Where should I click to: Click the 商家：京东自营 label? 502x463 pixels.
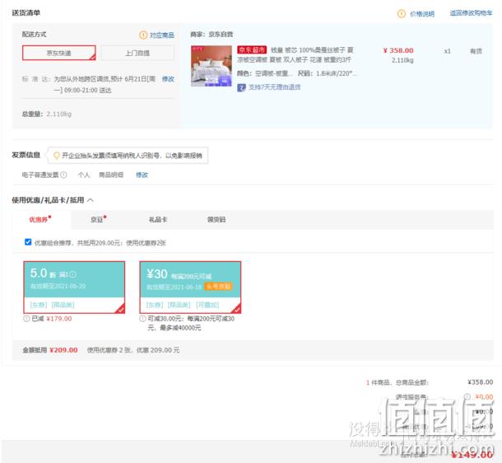[x=211, y=35]
